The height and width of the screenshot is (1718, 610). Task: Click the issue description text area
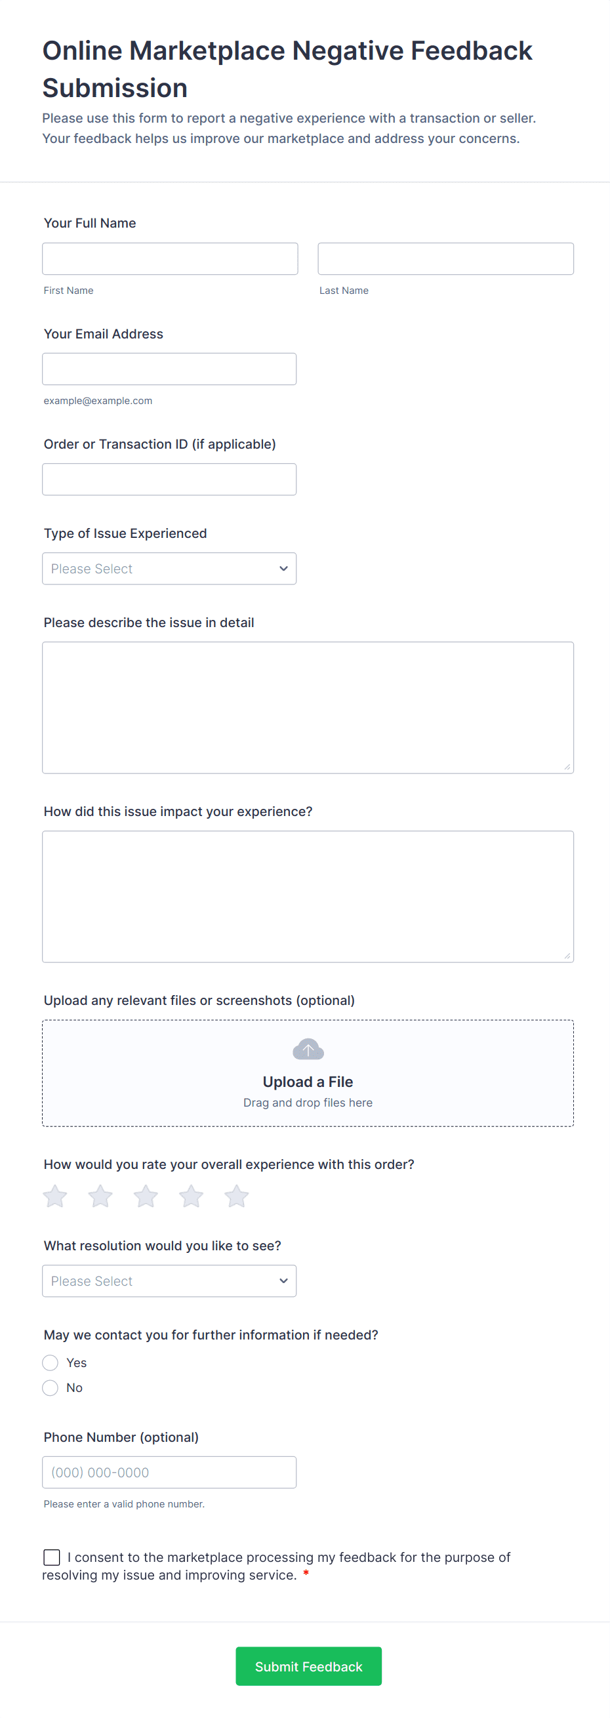tap(308, 708)
